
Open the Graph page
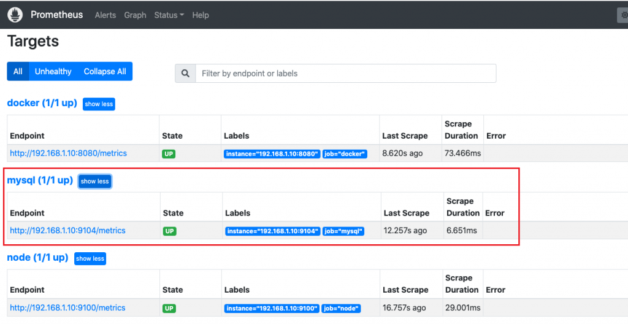[x=135, y=15]
